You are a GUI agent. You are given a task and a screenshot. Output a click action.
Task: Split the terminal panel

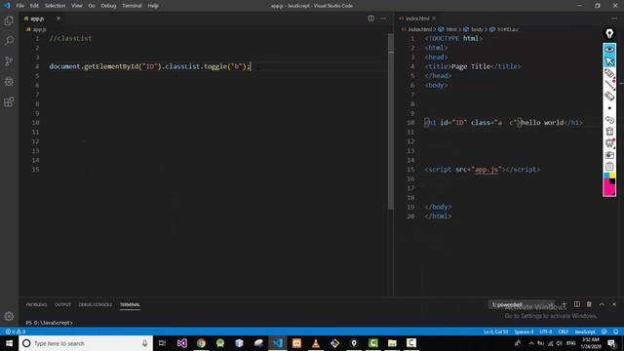577,304
